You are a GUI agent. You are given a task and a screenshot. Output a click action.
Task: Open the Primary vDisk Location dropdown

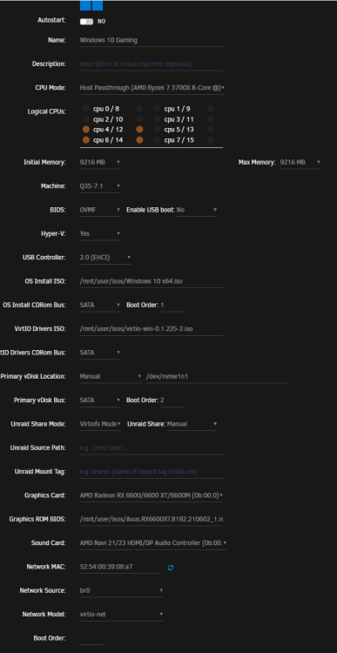(x=111, y=376)
